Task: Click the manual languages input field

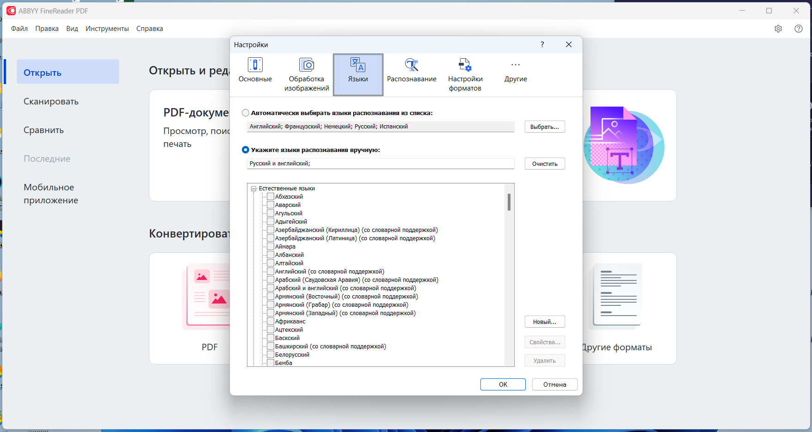Action: (381, 164)
